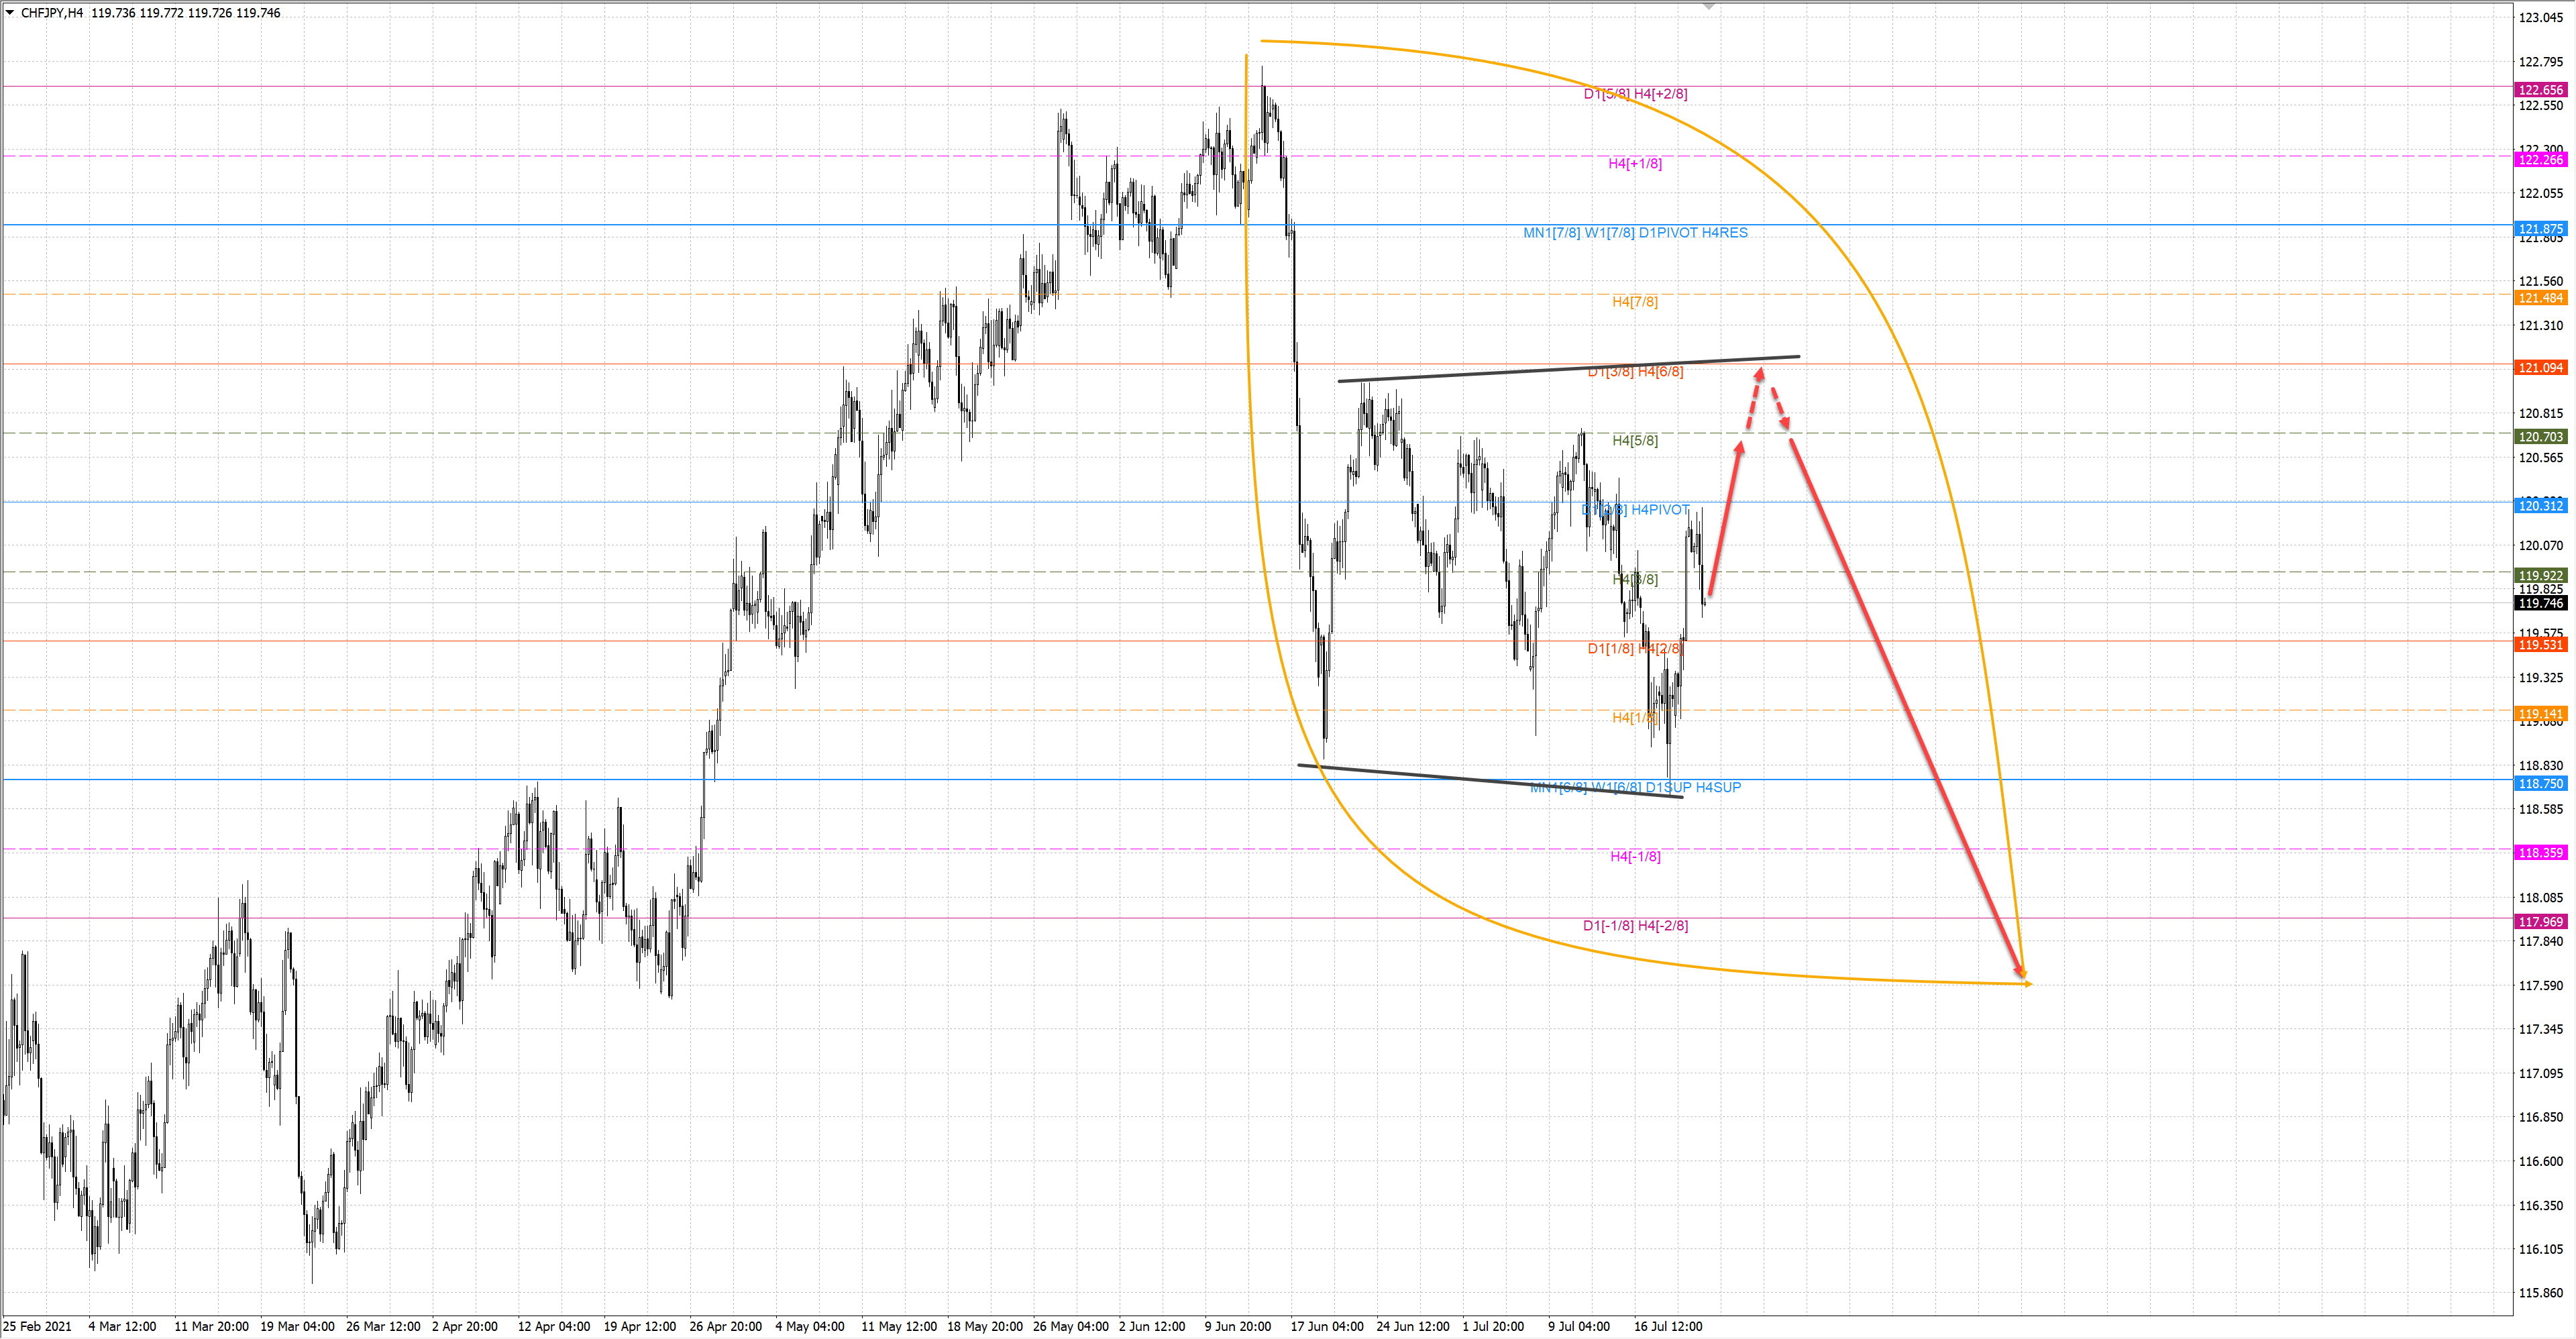Image resolution: width=2576 pixels, height=1339 pixels.
Task: Click the magenta 122.266 price tag
Action: (2540, 160)
